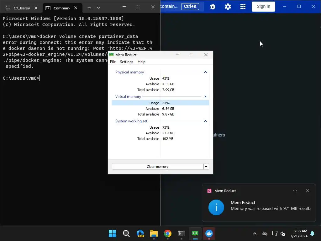
Task: Collapse the Physical memory section
Action: [x=205, y=72]
